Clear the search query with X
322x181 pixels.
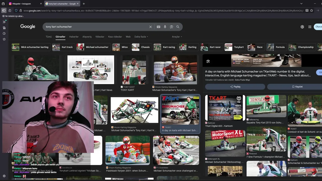pos(150,27)
